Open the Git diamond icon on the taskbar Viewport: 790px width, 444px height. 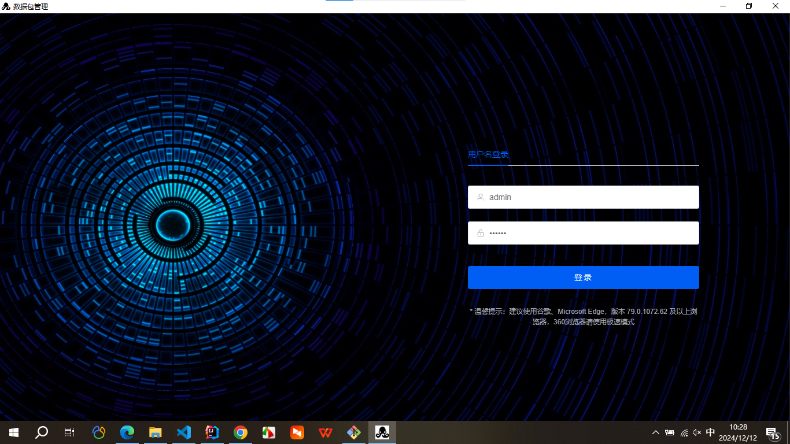click(354, 432)
